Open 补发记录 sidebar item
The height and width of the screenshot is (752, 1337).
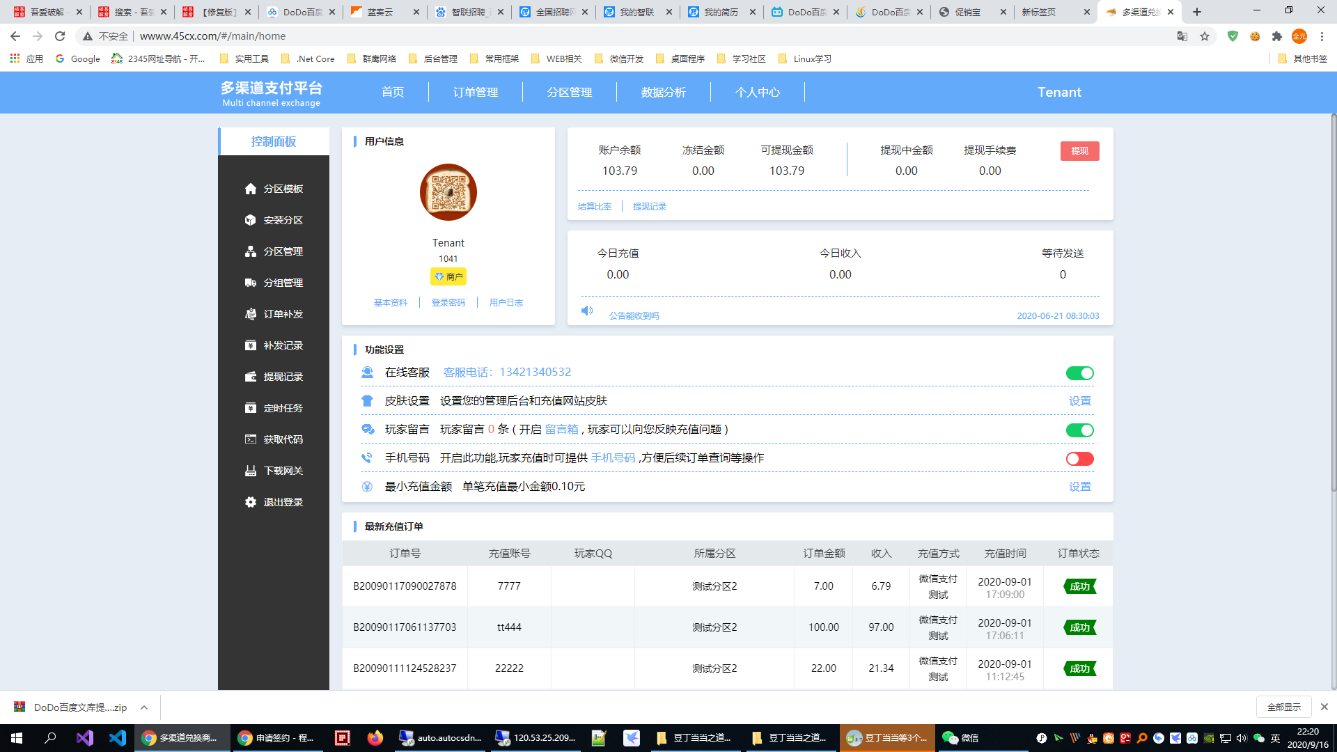[274, 345]
